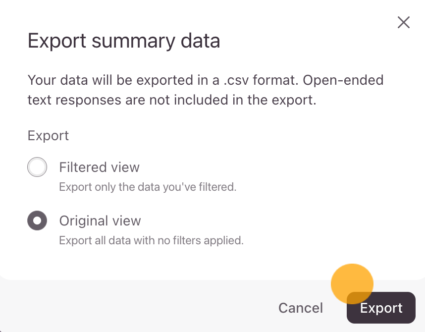
Task: Click the "Filtered view" option label
Action: (99, 167)
